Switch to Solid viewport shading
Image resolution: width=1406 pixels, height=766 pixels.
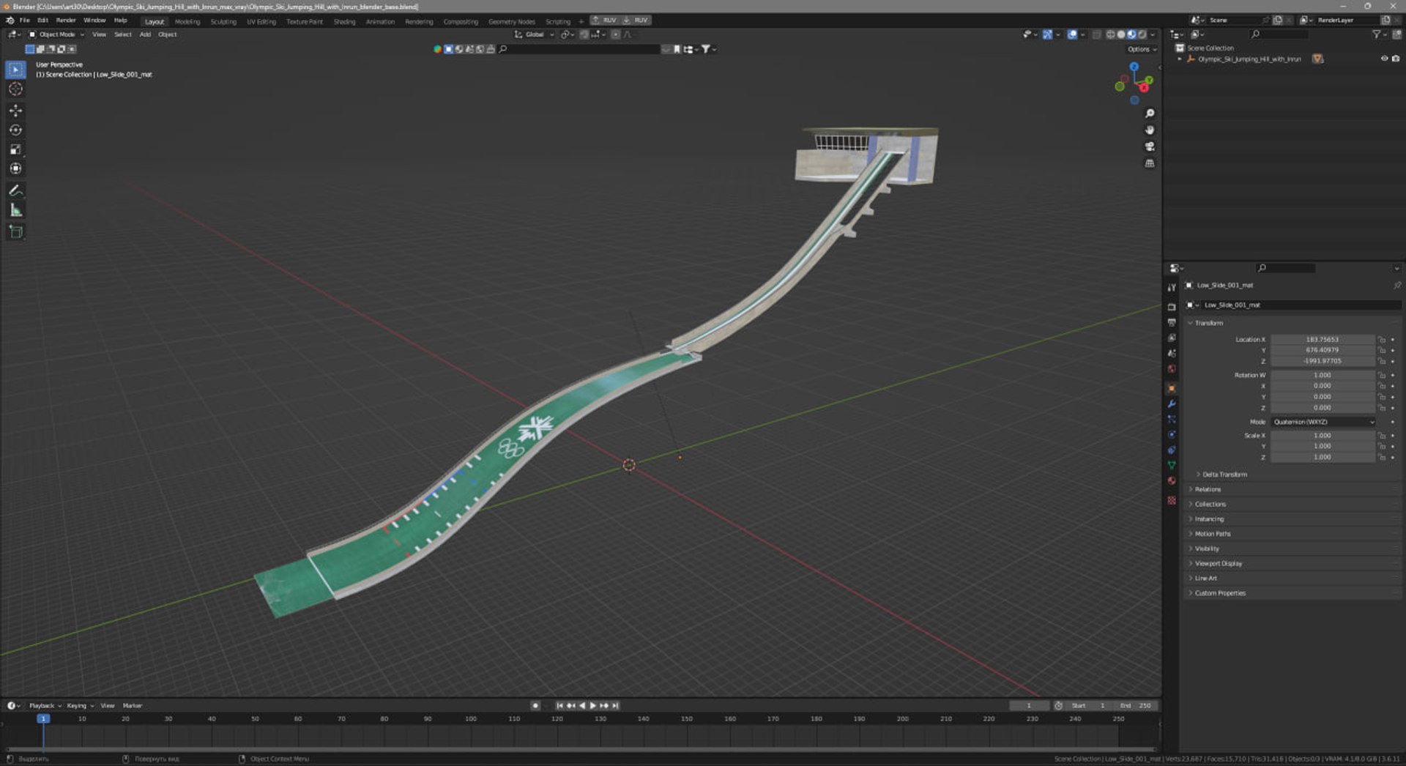pyautogui.click(x=1121, y=34)
